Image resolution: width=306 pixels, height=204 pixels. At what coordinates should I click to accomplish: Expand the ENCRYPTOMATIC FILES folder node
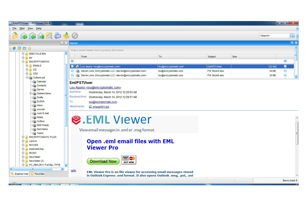click(x=23, y=137)
